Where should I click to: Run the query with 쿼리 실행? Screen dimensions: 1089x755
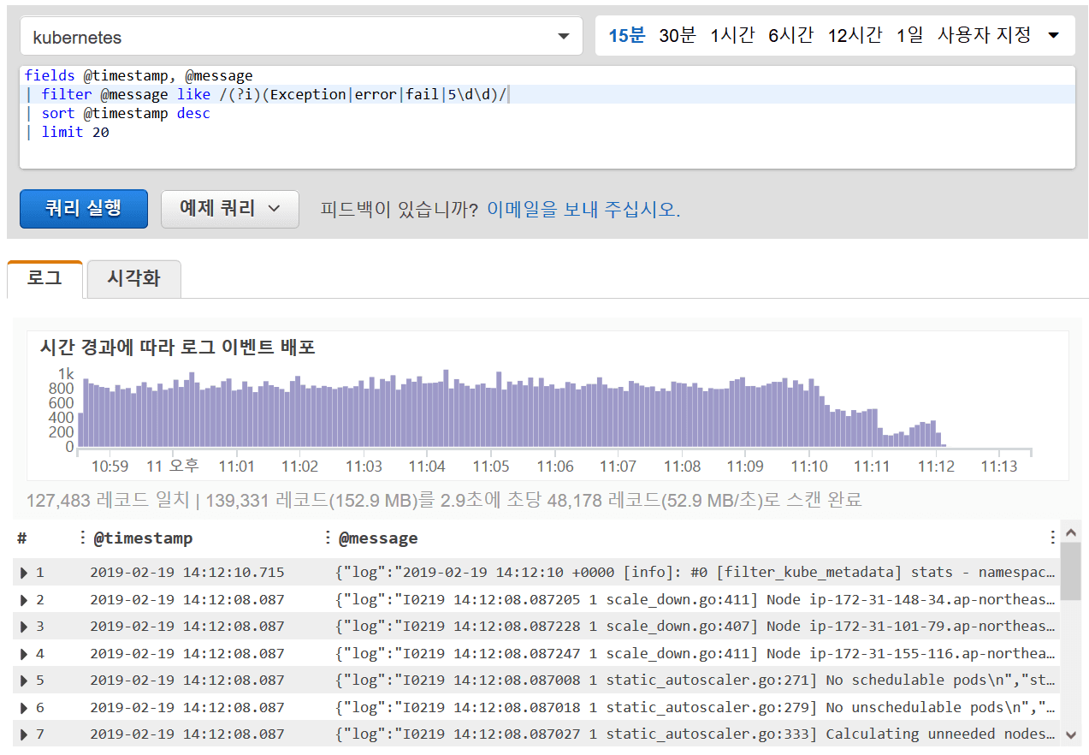point(84,209)
